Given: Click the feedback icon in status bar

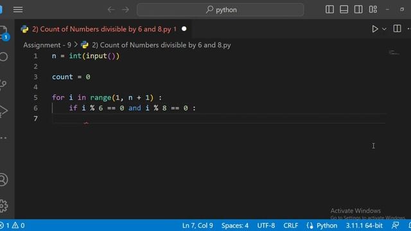Looking at the screenshot, I should pos(396,225).
